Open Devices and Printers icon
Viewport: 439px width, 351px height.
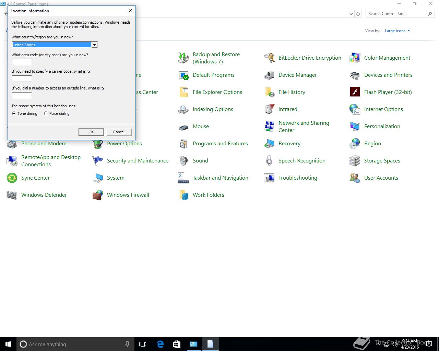pyautogui.click(x=355, y=75)
